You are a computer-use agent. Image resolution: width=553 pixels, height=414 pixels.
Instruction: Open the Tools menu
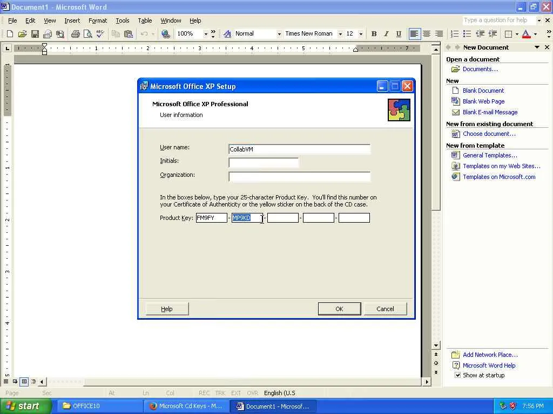[123, 20]
